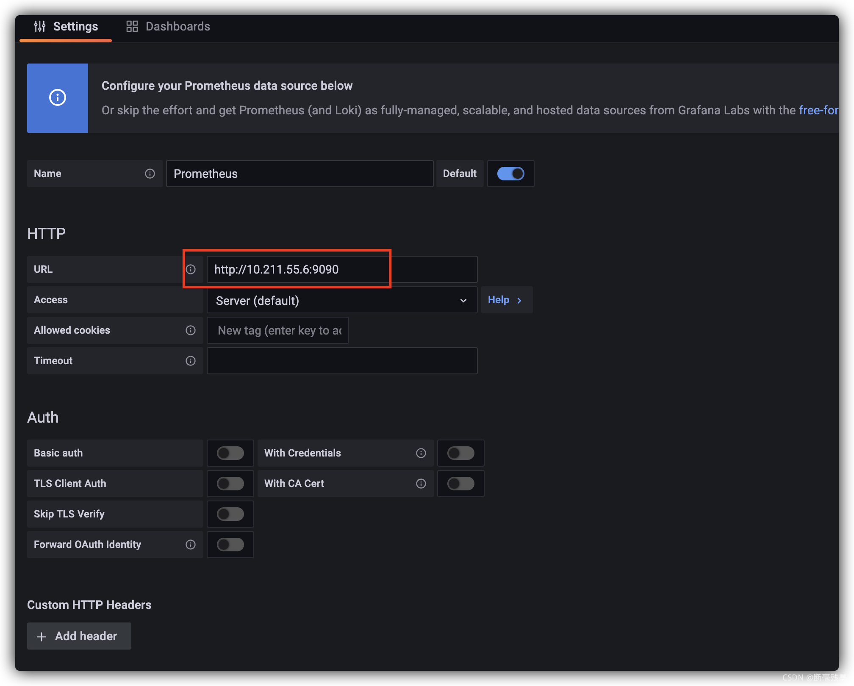This screenshot has height=686, width=854.
Task: Click the Skip TLS Verify label
Action: (69, 514)
